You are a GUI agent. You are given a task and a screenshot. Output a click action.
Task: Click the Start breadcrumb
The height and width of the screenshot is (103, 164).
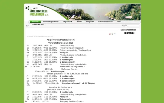coord(28,26)
